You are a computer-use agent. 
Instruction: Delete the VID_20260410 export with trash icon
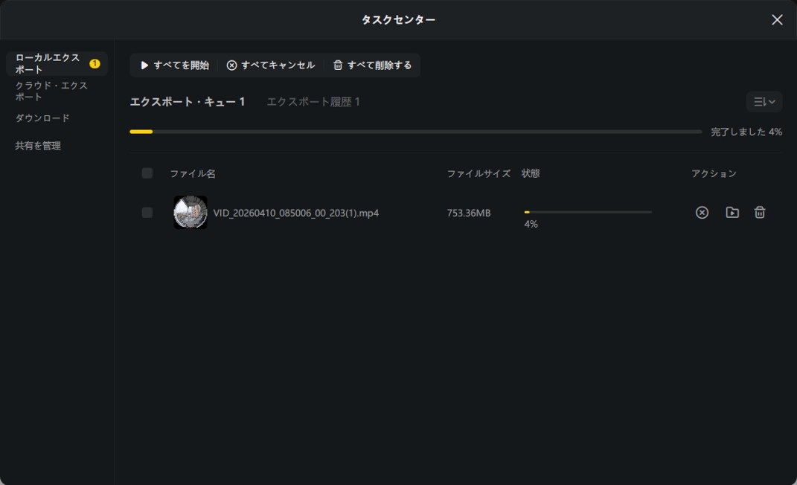(759, 212)
